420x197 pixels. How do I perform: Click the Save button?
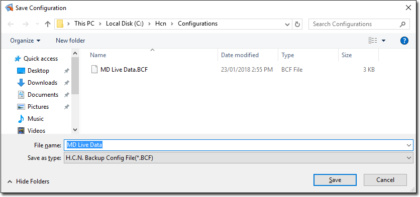tap(335, 180)
